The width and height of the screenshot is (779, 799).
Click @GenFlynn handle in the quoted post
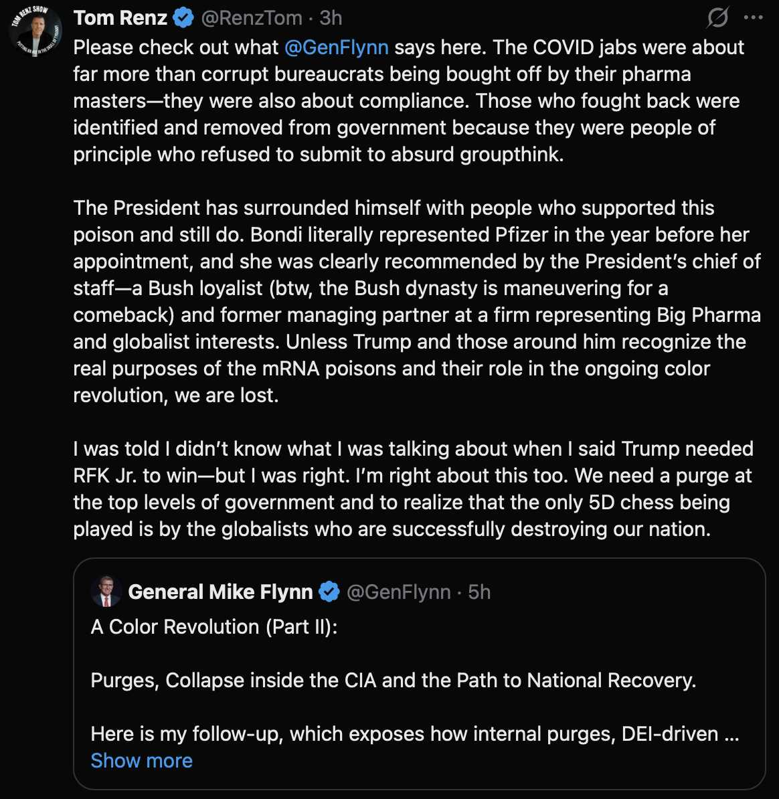click(x=398, y=592)
